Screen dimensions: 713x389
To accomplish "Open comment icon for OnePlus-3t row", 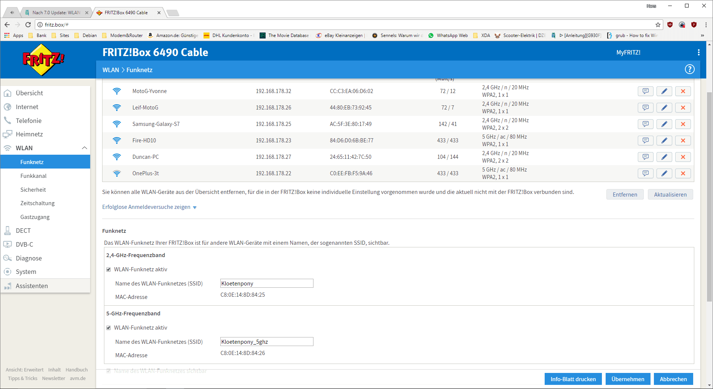I will 645,173.
